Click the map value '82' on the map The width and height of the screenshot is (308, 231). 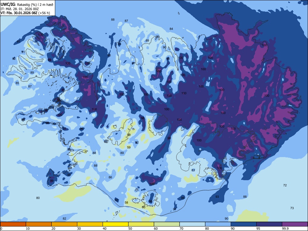click(x=64, y=219)
